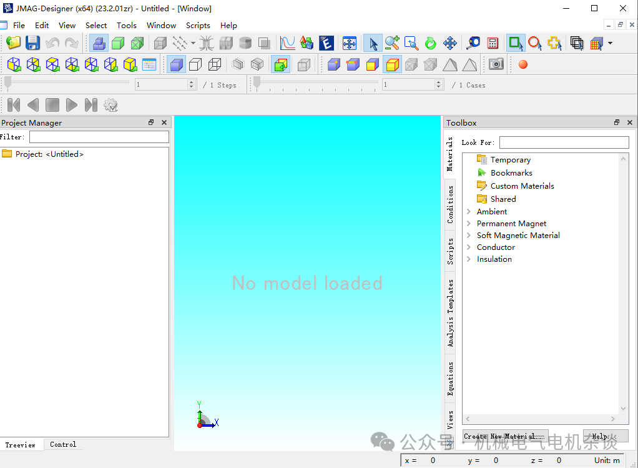Open dropdown next to mesh selection icon

(610, 43)
